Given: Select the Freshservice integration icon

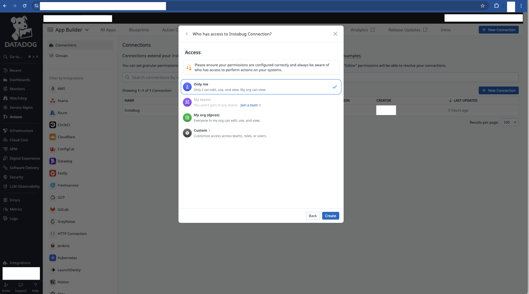Looking at the screenshot, I should coord(53,185).
